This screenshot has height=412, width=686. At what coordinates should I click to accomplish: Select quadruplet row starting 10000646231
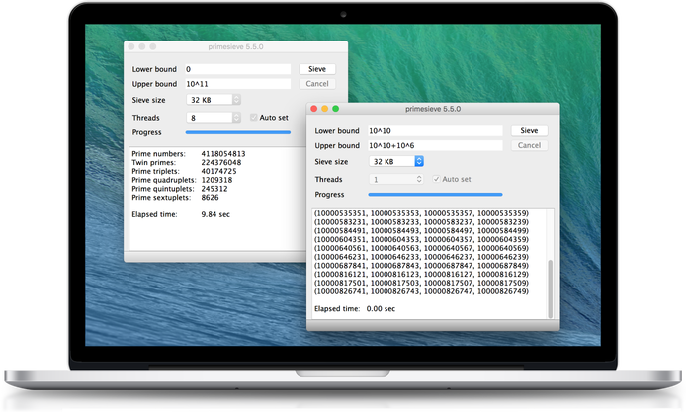422,257
